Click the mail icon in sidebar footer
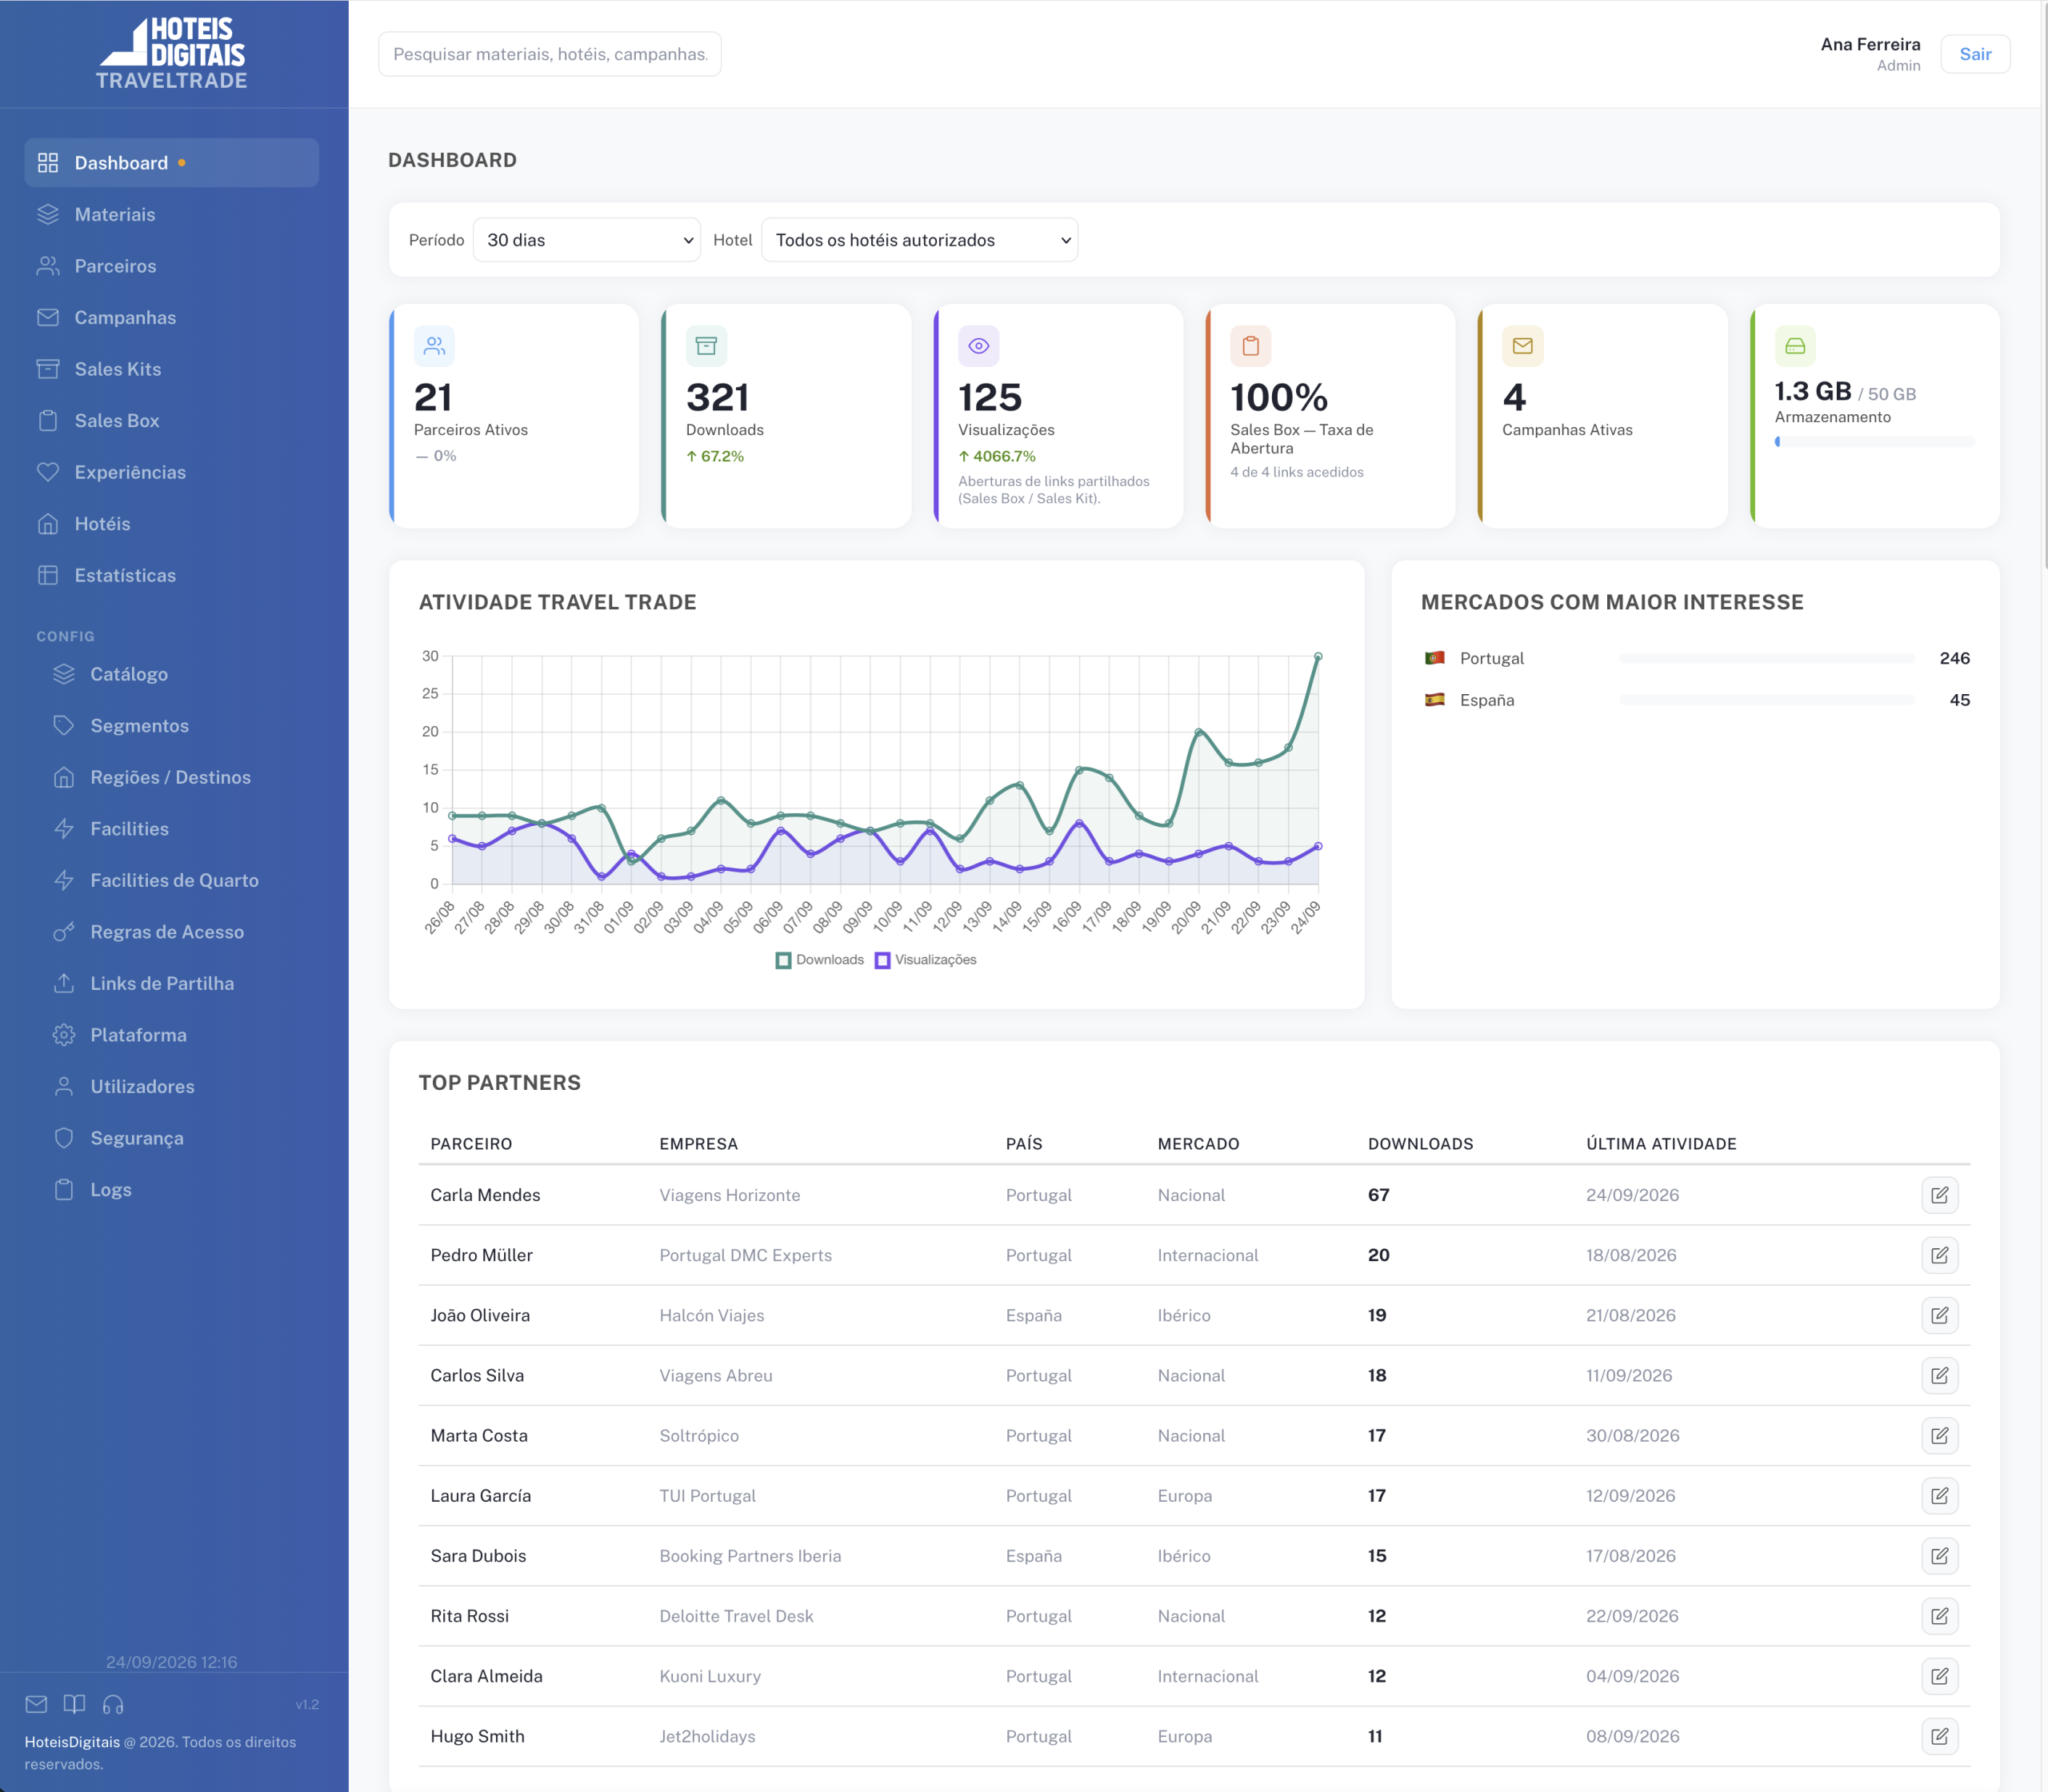 tap(36, 1704)
